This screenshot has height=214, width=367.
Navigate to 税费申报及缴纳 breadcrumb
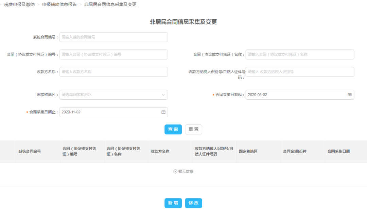pos(20,5)
